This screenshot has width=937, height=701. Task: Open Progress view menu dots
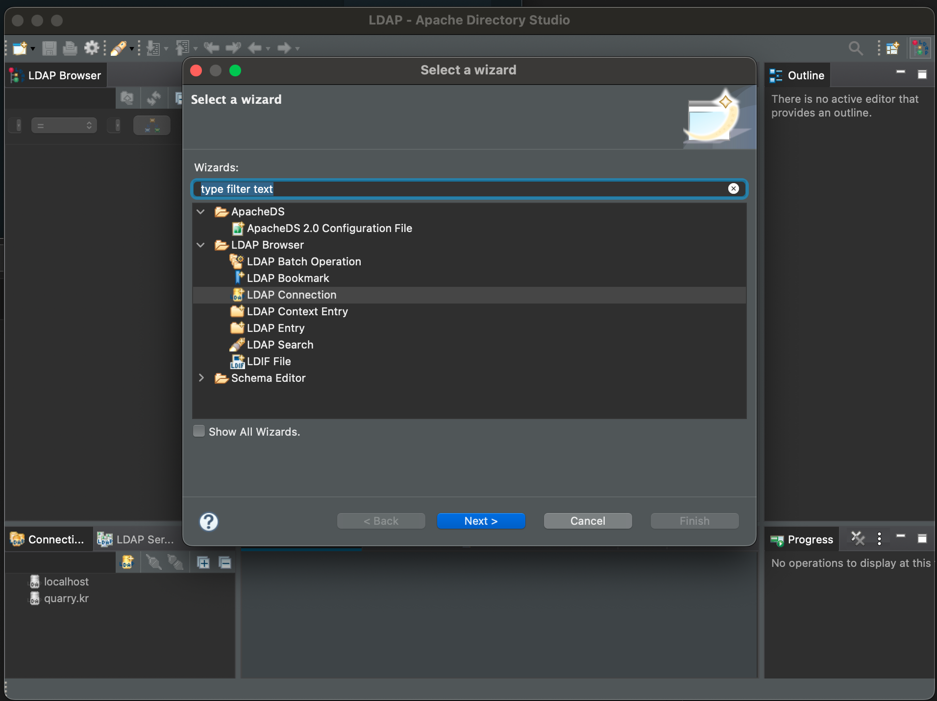point(880,538)
